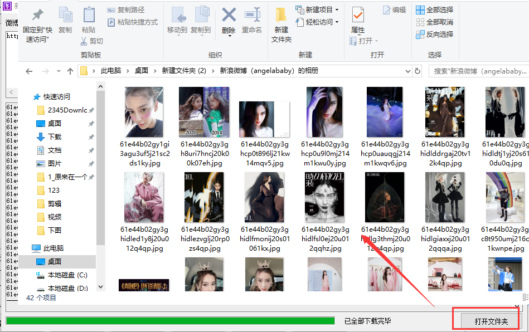529x332 pixels.
Task: Select image ending hidlfsl0ej20u012qqhz.jpg
Action: [325, 212]
